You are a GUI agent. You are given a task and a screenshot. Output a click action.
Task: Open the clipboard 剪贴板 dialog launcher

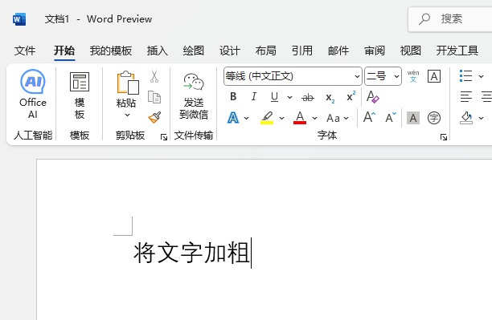click(x=164, y=137)
